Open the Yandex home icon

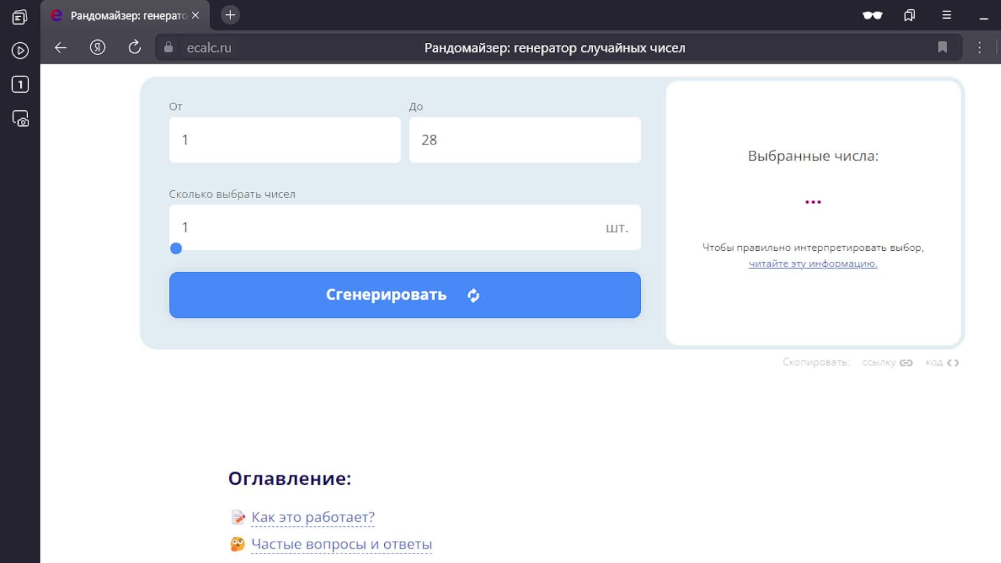coord(97,47)
